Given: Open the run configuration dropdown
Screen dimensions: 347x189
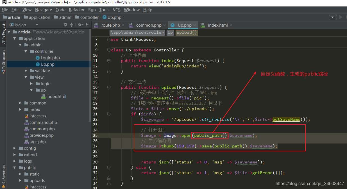Looking at the screenshot, I should (x=333, y=17).
